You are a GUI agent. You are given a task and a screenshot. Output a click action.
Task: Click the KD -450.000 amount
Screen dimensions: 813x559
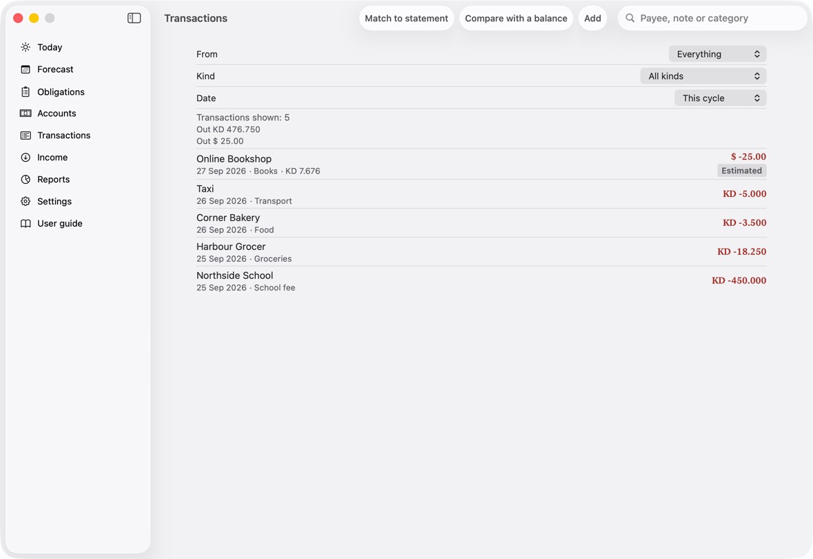[739, 281]
